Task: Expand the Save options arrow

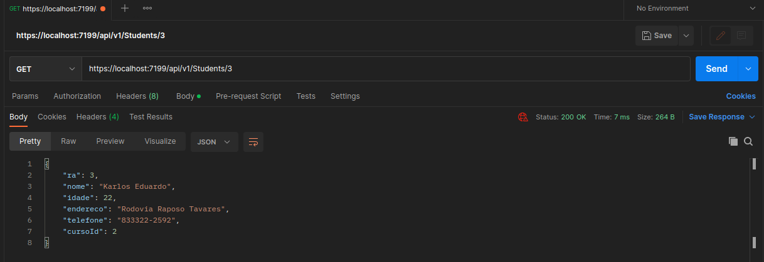Action: coord(686,36)
